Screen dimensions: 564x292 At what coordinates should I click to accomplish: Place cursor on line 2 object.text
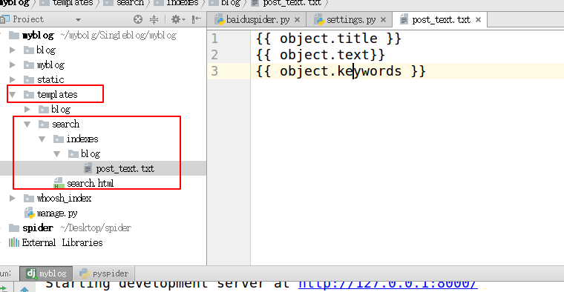(324, 55)
